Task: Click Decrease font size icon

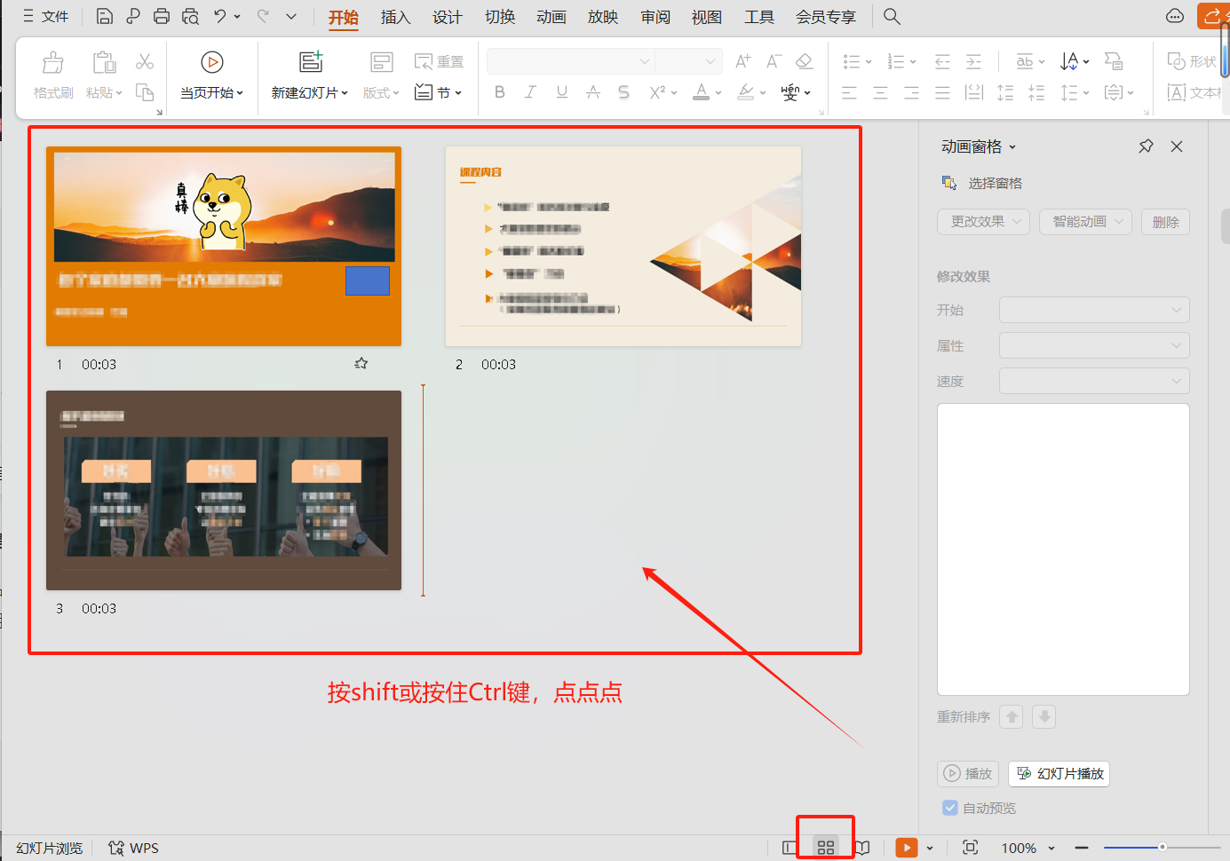Action: pyautogui.click(x=774, y=61)
